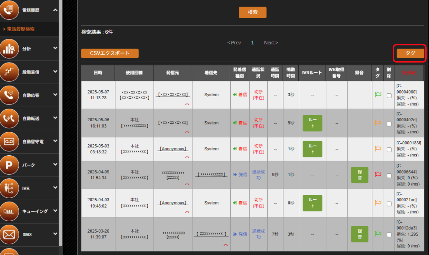Expand the IVR sidebar section arrow
The height and width of the screenshot is (255, 429).
click(55, 188)
